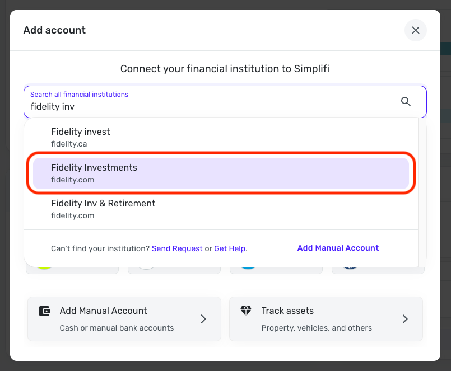
Task: Click the 'Search all financial institutions' label
Action: [79, 95]
